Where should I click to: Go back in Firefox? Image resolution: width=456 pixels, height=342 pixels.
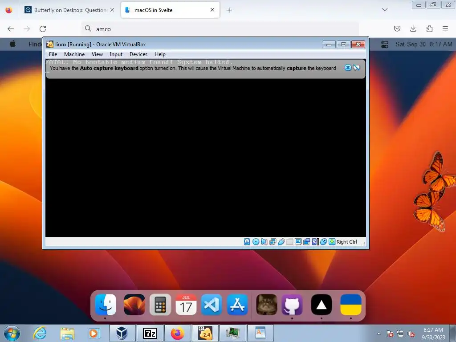tap(11, 29)
